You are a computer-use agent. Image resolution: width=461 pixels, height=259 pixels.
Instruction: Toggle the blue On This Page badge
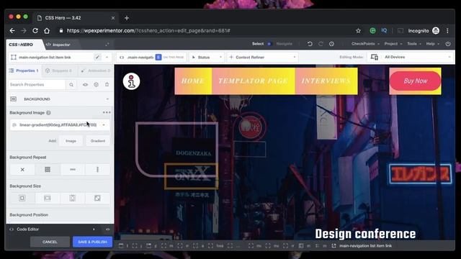coord(158,58)
